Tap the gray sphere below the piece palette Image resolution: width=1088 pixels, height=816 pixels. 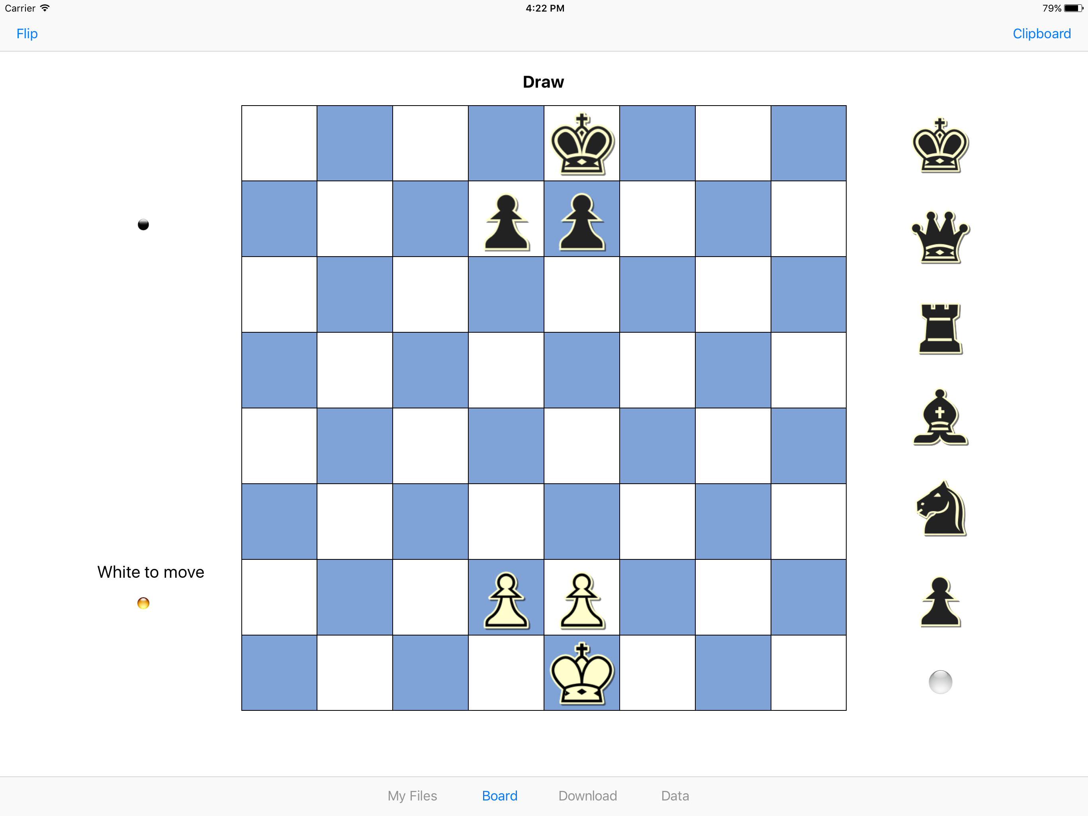pos(940,682)
